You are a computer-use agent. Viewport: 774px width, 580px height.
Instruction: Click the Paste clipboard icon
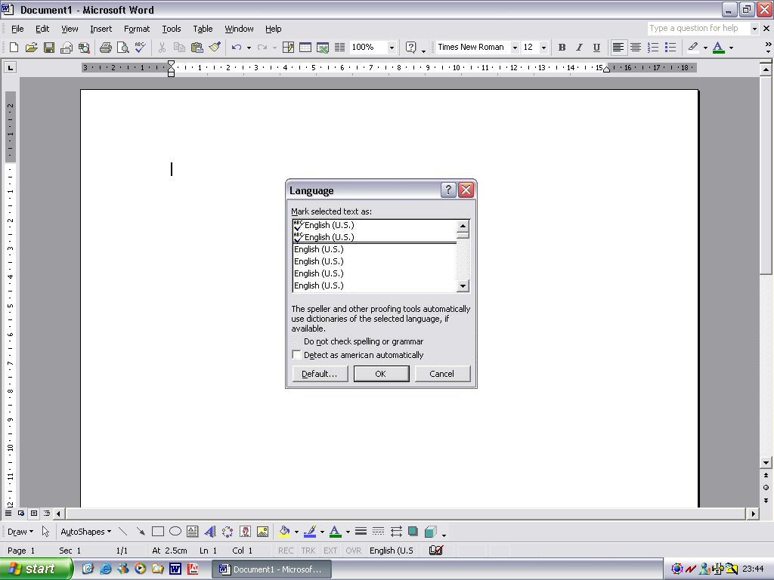(197, 48)
